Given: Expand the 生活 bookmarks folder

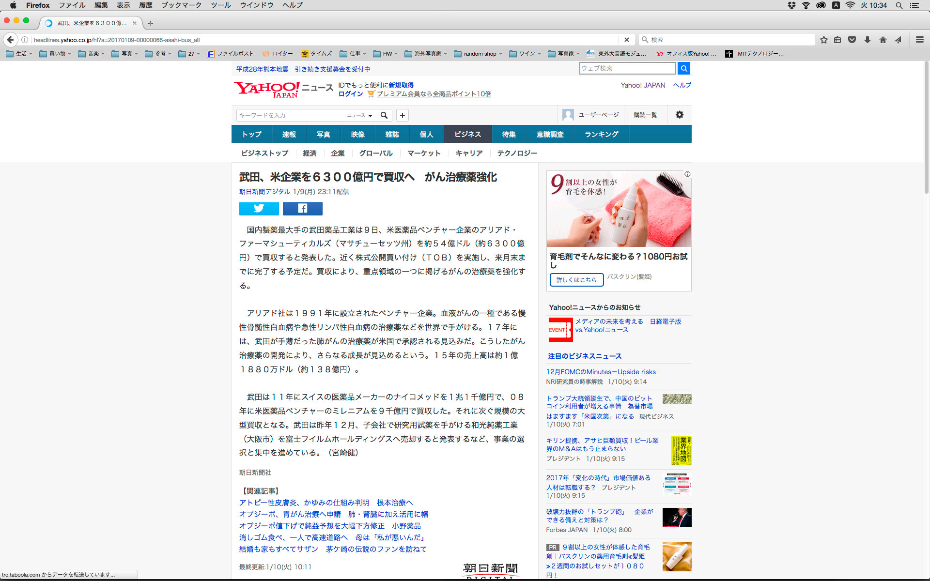Looking at the screenshot, I should point(19,54).
